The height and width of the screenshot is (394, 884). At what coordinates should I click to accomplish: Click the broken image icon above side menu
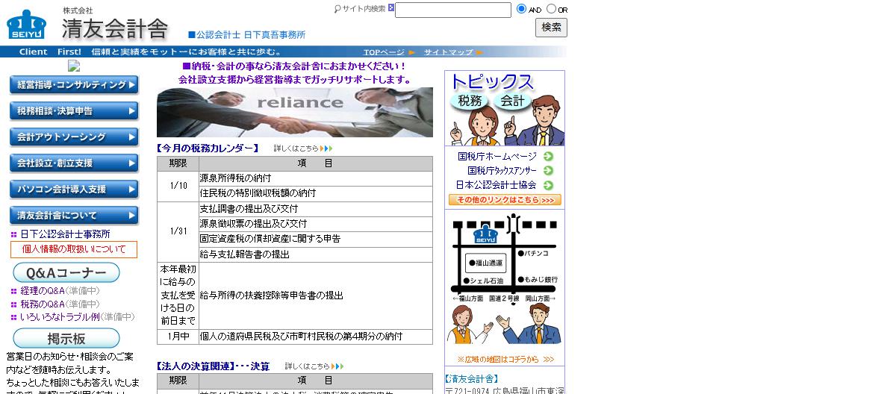click(74, 66)
